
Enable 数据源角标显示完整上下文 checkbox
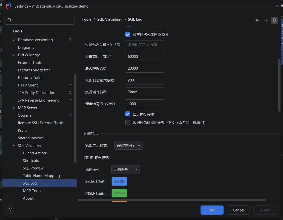pos(128,123)
